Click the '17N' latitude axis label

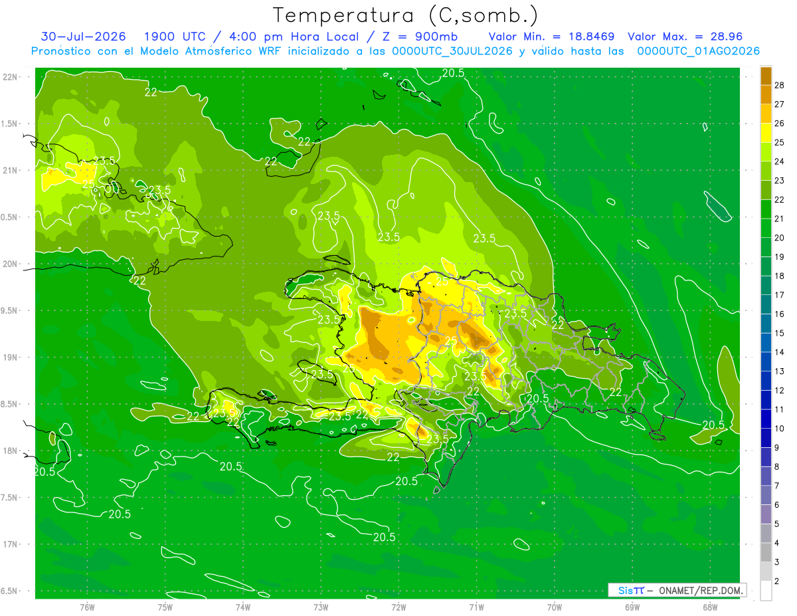coord(11,544)
